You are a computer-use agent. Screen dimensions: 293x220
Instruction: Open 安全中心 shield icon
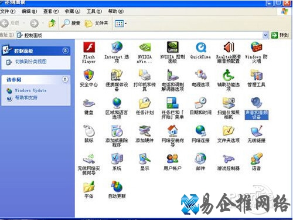(x=89, y=78)
